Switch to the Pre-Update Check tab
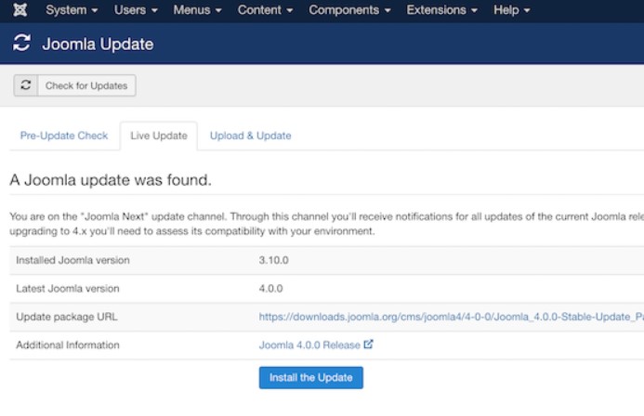 click(x=64, y=136)
